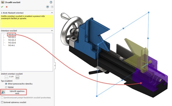Viewport: 172px width, 106px height.
Task: Toggle 'Synchronizovat pohyb flexibilních součástí podsestavy' checkbox
Action: click(x=2, y=98)
